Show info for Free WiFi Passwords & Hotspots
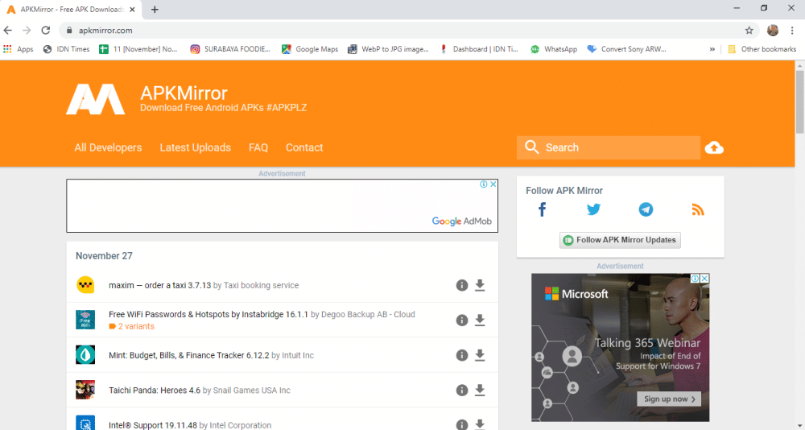Screen dimensions: 805x430 pos(462,320)
